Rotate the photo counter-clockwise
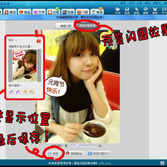 click(25, 92)
